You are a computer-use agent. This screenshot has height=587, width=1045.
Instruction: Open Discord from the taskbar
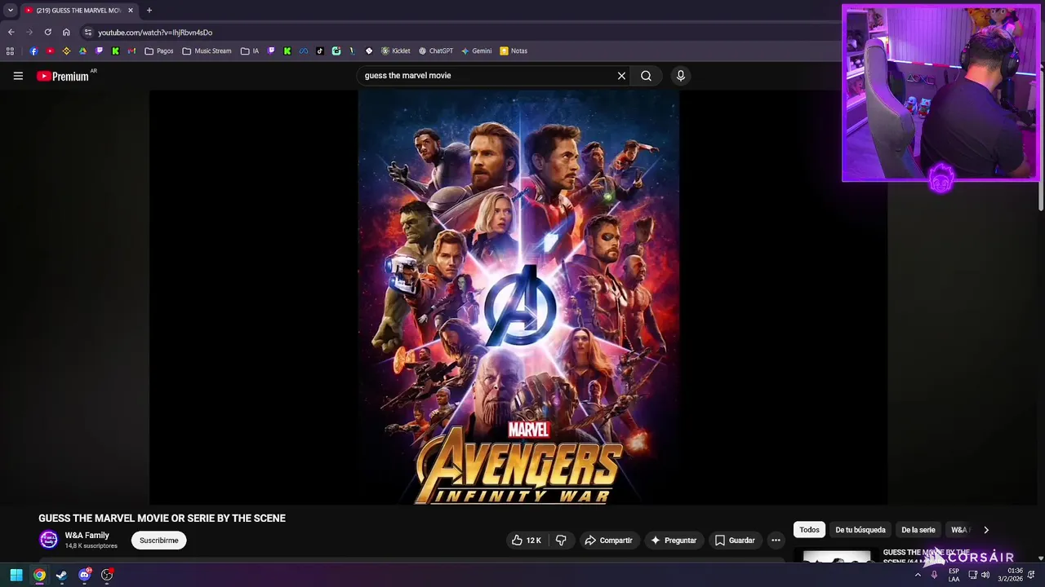click(x=84, y=575)
